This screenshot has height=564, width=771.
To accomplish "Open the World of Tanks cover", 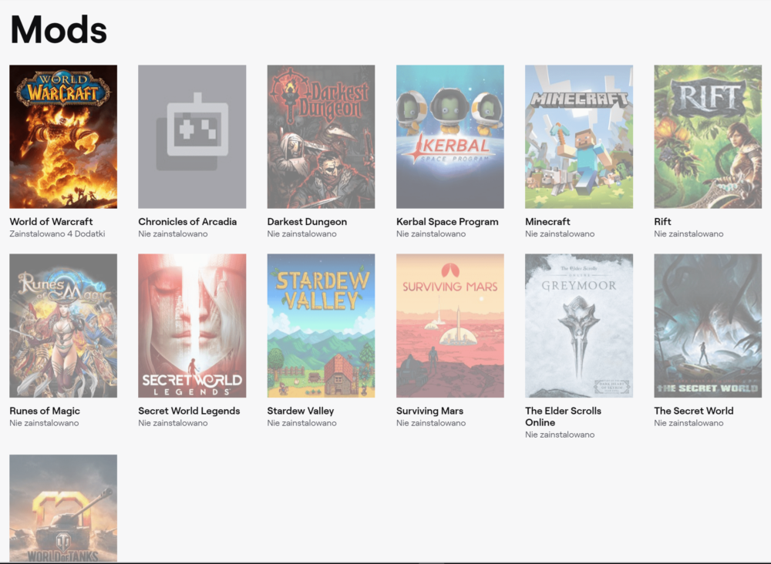I will pyautogui.click(x=63, y=508).
